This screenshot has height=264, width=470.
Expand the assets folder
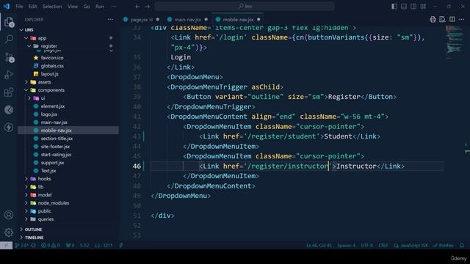tap(26, 82)
